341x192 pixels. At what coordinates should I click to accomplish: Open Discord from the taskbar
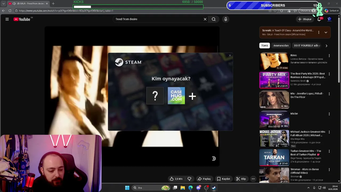coord(198,188)
